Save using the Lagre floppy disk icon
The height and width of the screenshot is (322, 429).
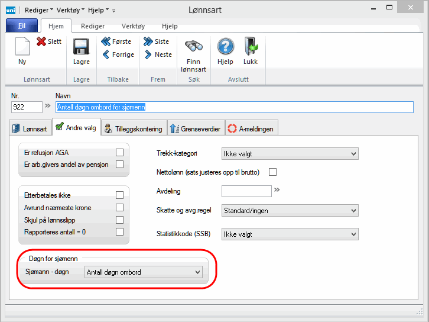pyautogui.click(x=81, y=48)
